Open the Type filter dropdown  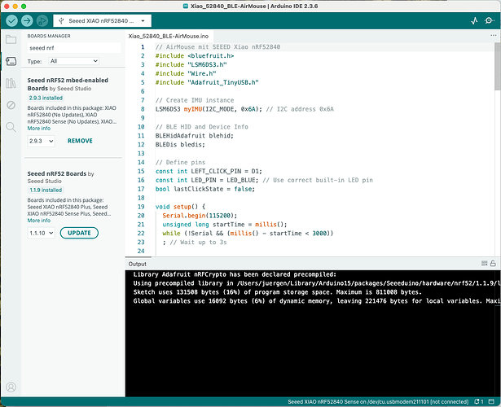tap(74, 61)
